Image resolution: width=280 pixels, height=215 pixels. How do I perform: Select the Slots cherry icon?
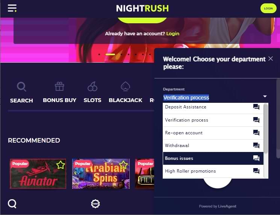coord(92,86)
